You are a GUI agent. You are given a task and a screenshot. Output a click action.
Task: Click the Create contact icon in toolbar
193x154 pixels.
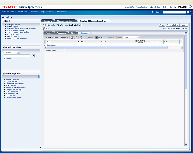72,38
